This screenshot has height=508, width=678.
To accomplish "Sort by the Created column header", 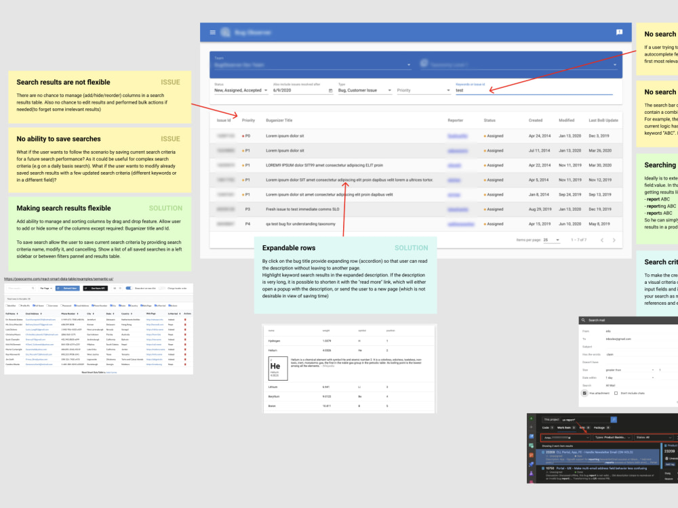I will 536,121.
